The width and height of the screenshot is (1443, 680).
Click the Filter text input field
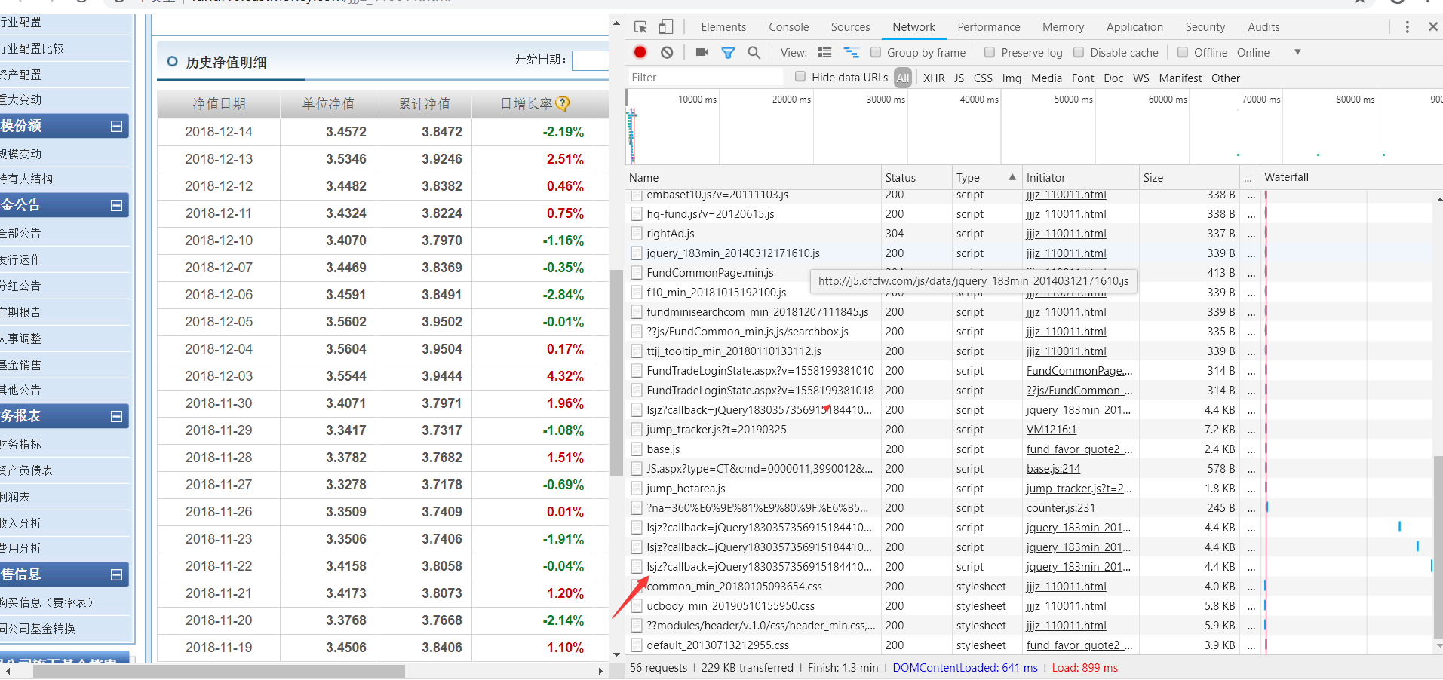pos(706,77)
